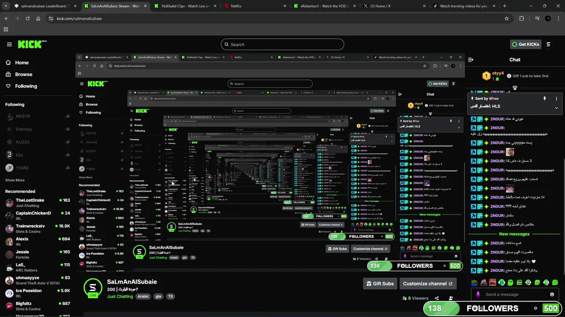Click the user icon right of share

click(451, 298)
